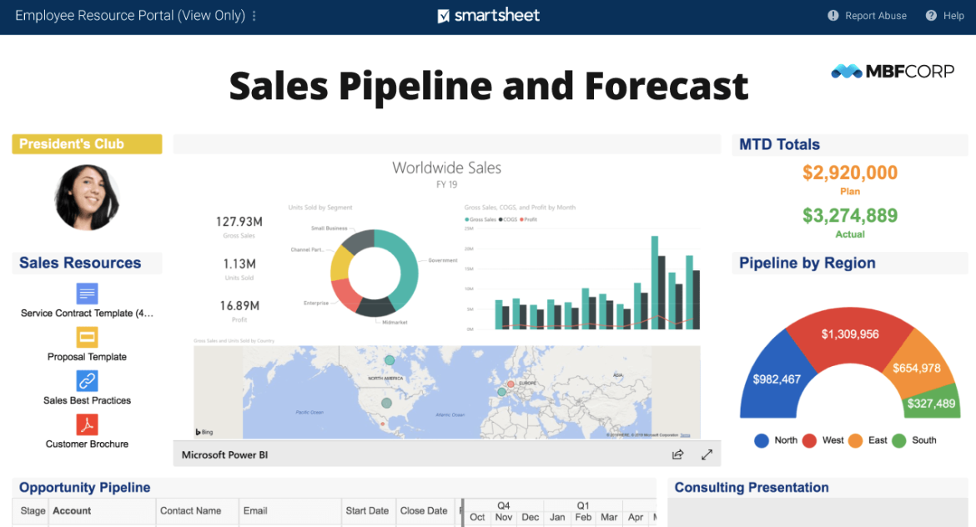Screen dimensions: 976x527
Task: Toggle the South legend entry
Action: pos(898,440)
